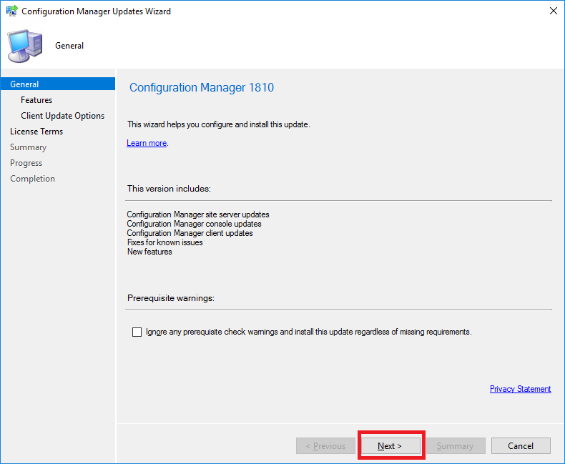Select General step in sidebar
This screenshot has width=565, height=464.
[58, 84]
